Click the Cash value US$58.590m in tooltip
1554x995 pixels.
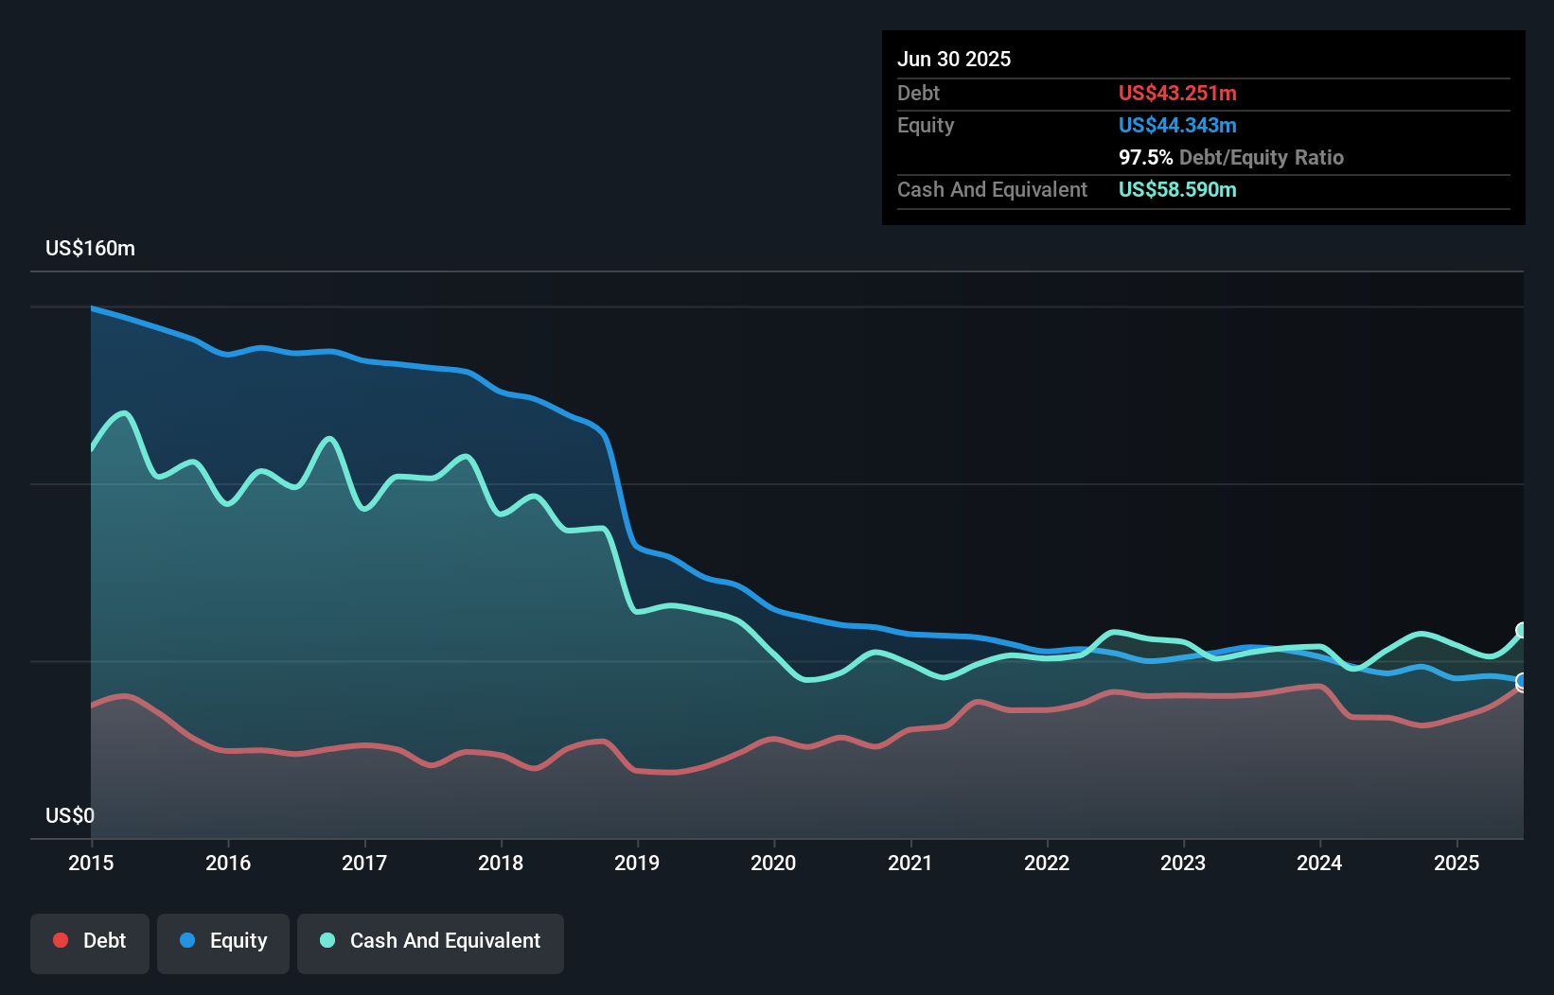point(1177,189)
